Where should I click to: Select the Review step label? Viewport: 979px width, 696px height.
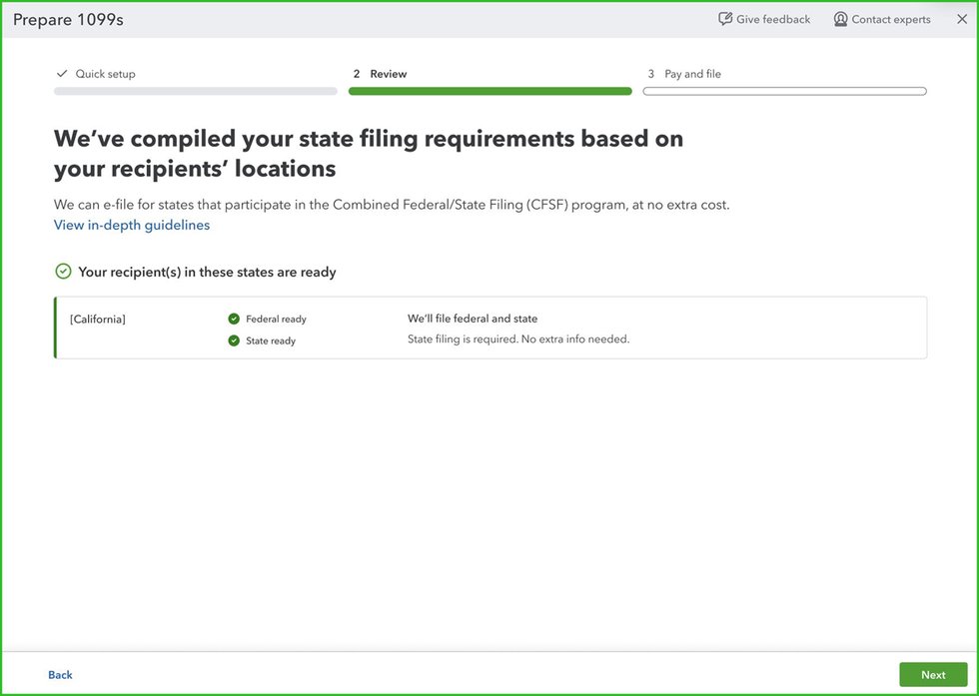[388, 74]
